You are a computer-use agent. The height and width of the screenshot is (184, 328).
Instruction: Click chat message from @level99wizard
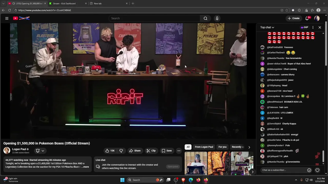pyautogui.click(x=293, y=102)
